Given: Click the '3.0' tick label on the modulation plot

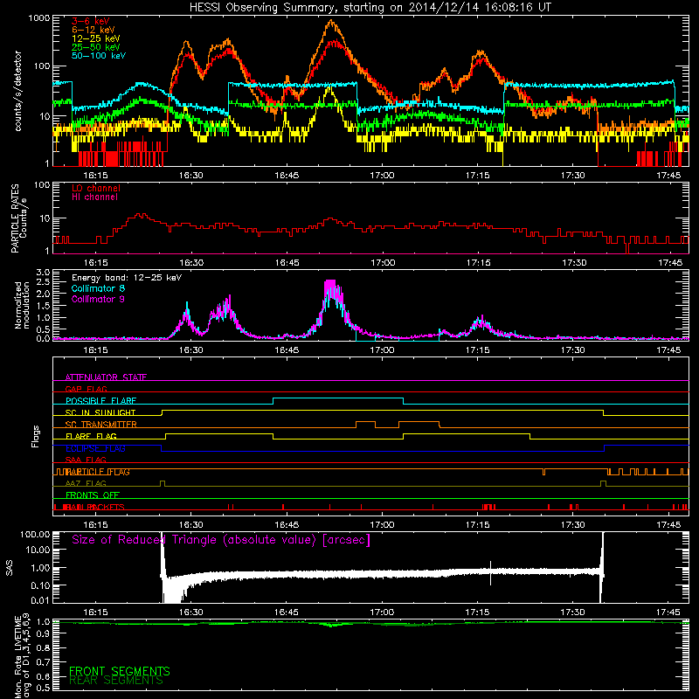Looking at the screenshot, I should point(43,273).
